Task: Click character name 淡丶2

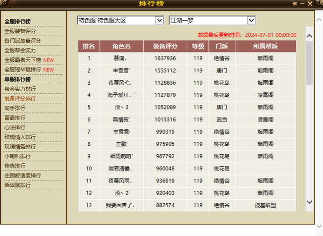Action: click(122, 193)
